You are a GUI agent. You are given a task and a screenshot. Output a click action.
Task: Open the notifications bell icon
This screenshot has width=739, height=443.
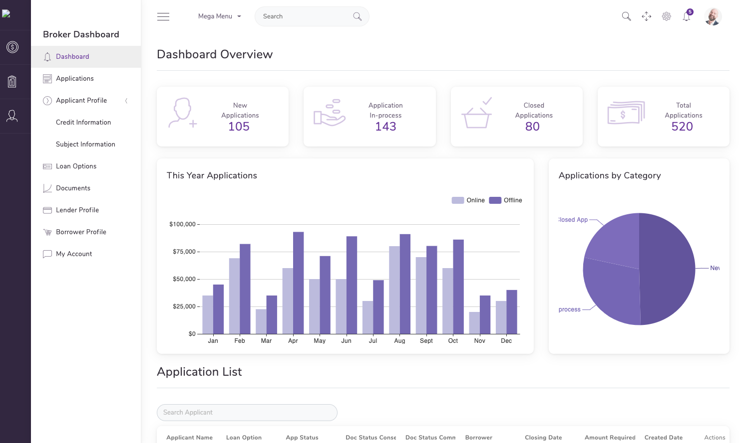pyautogui.click(x=687, y=16)
